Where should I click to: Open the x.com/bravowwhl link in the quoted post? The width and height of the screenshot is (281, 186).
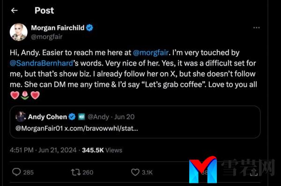tap(101, 128)
